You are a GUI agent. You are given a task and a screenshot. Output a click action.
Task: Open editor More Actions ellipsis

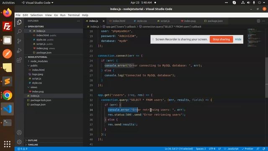[263, 21]
